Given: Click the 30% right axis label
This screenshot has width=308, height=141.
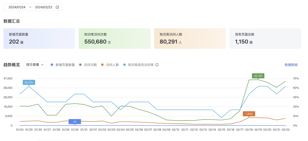Looking at the screenshot, I should point(296,107).
